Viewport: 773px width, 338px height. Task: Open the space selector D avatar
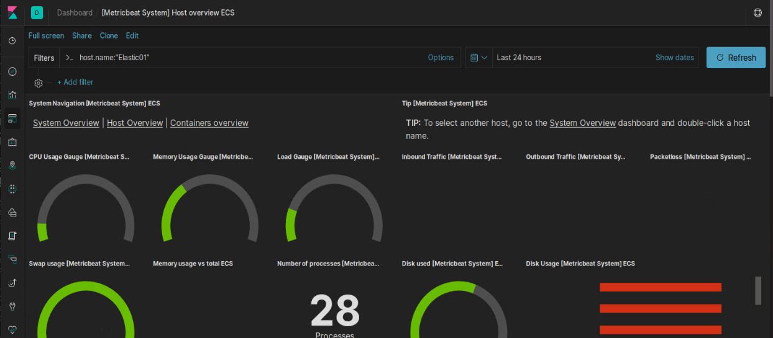pos(37,12)
